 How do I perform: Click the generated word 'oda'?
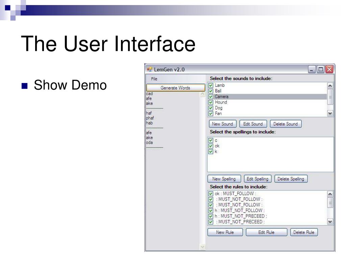point(149,143)
